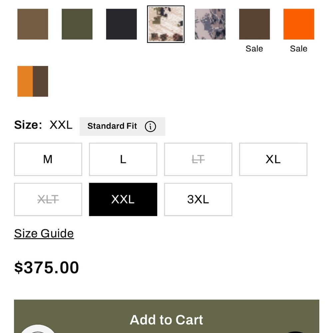The image size is (333, 333).
Task: Choose size 3XL
Action: [198, 199]
